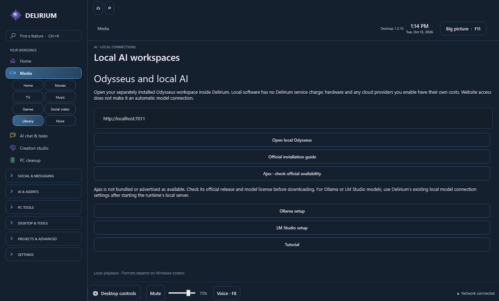Open LM Studio setup

click(292, 228)
